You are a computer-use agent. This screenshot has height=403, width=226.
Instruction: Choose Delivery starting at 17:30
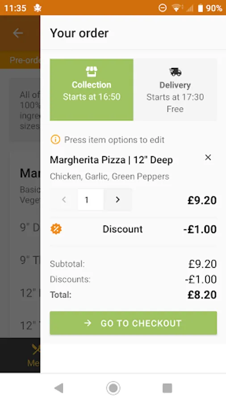point(175,90)
